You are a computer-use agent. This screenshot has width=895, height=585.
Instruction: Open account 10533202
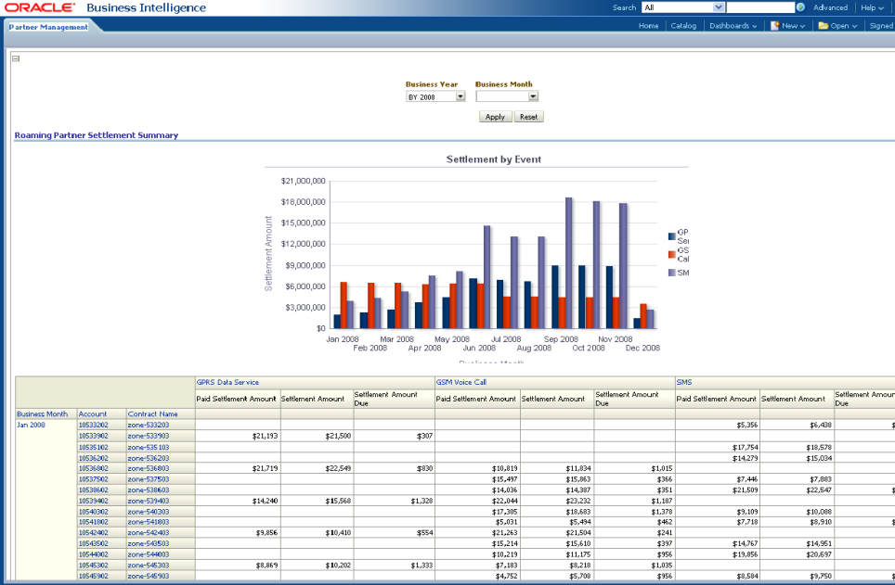click(93, 425)
